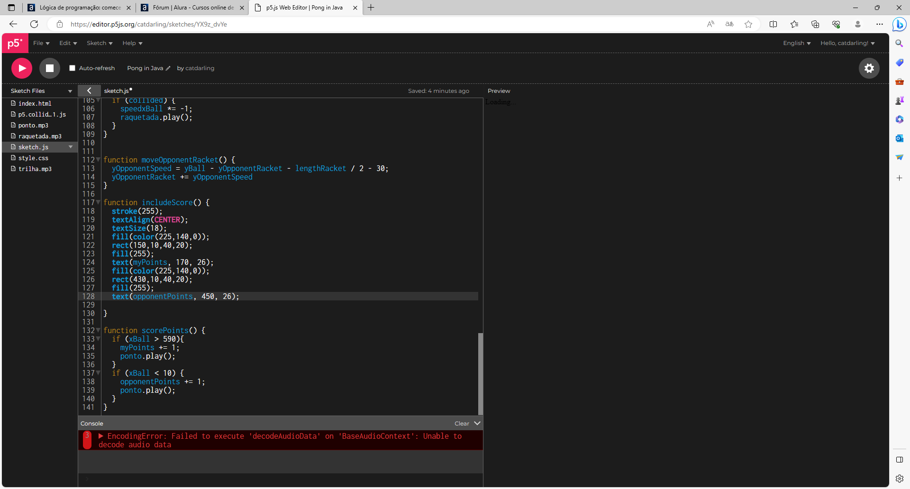Open Read aloud in address bar

click(710, 24)
